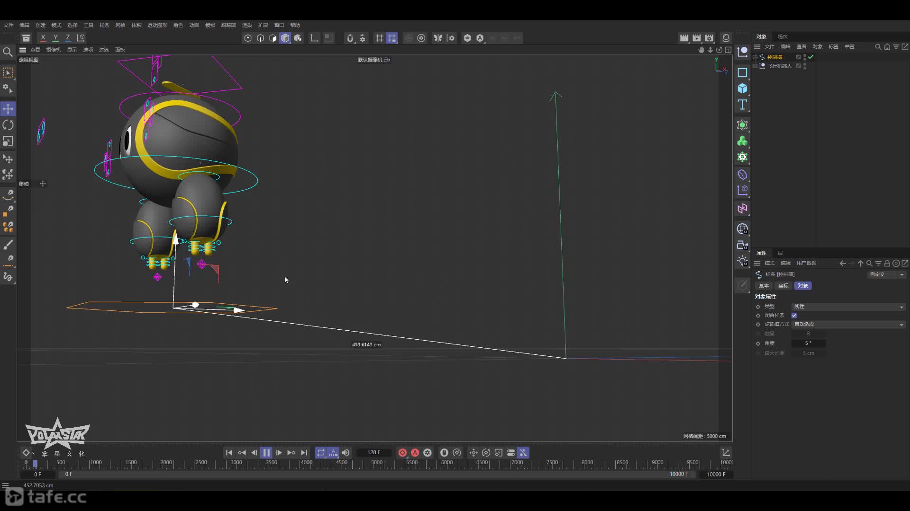Toggle the highlighted snap grid icon

point(391,38)
